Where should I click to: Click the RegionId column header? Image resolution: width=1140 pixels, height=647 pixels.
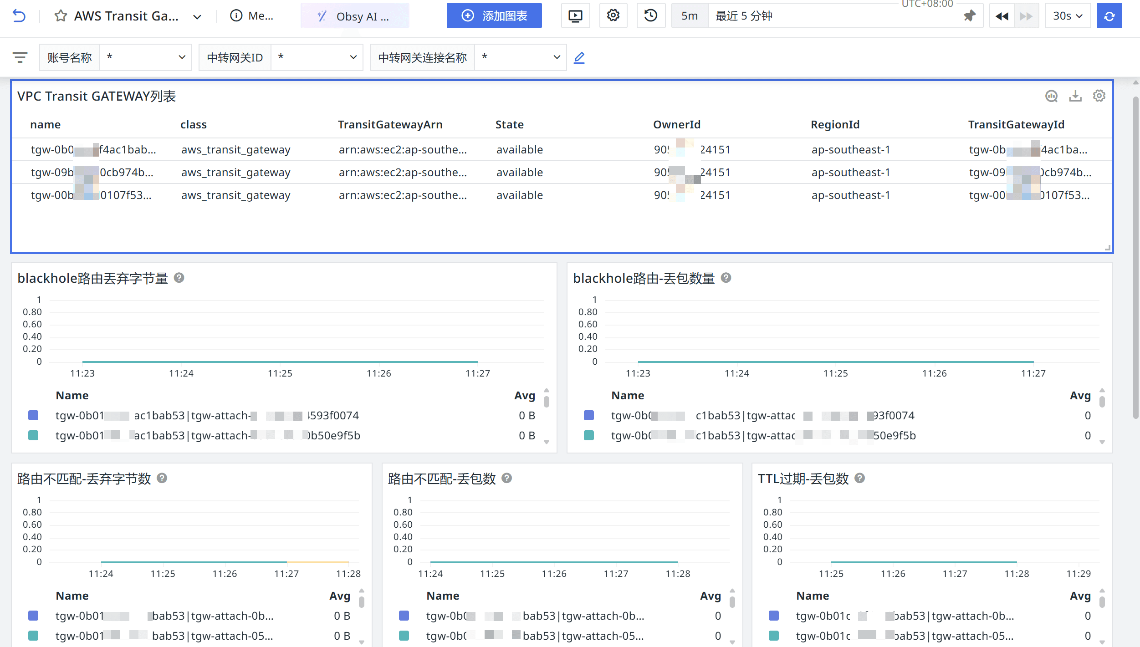click(835, 125)
